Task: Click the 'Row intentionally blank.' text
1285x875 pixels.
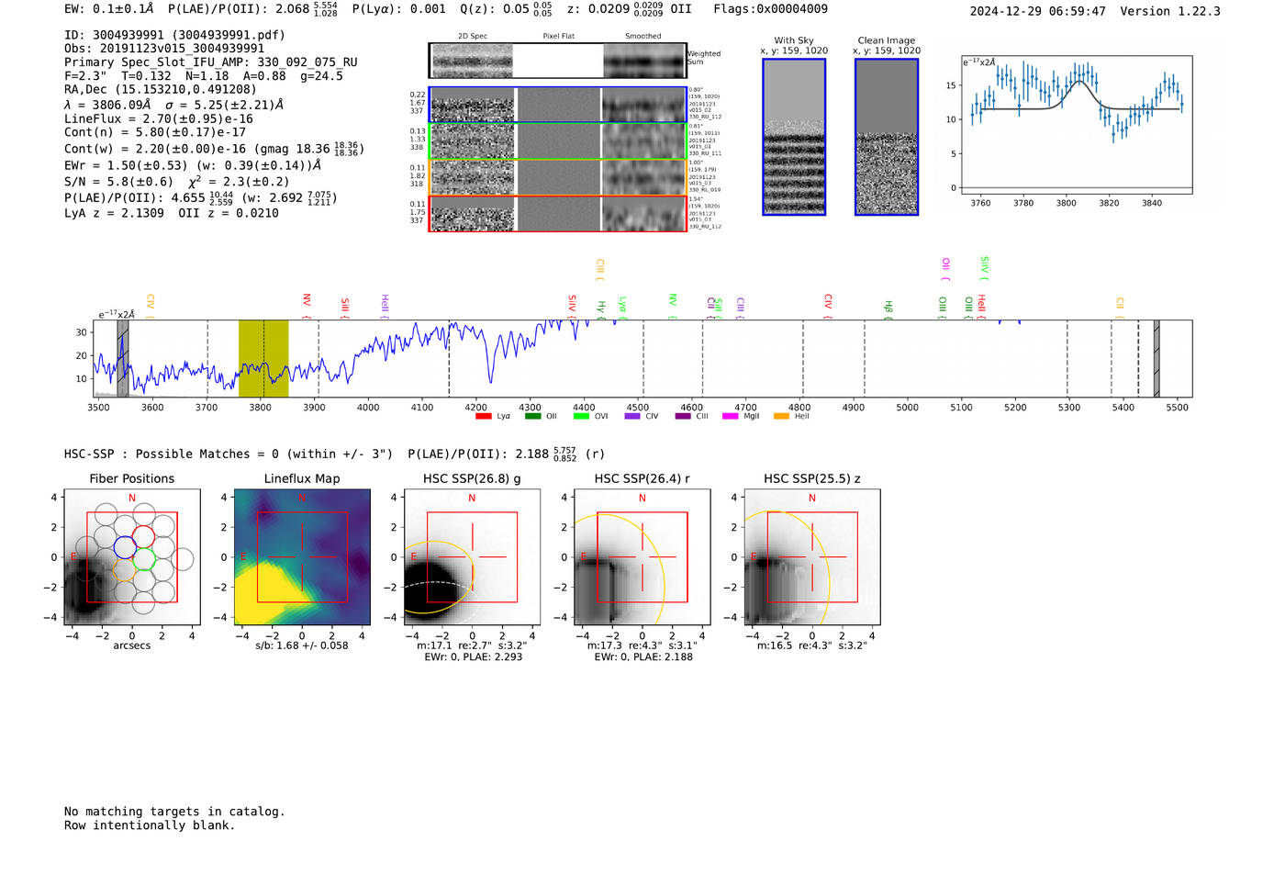Action: tap(150, 825)
